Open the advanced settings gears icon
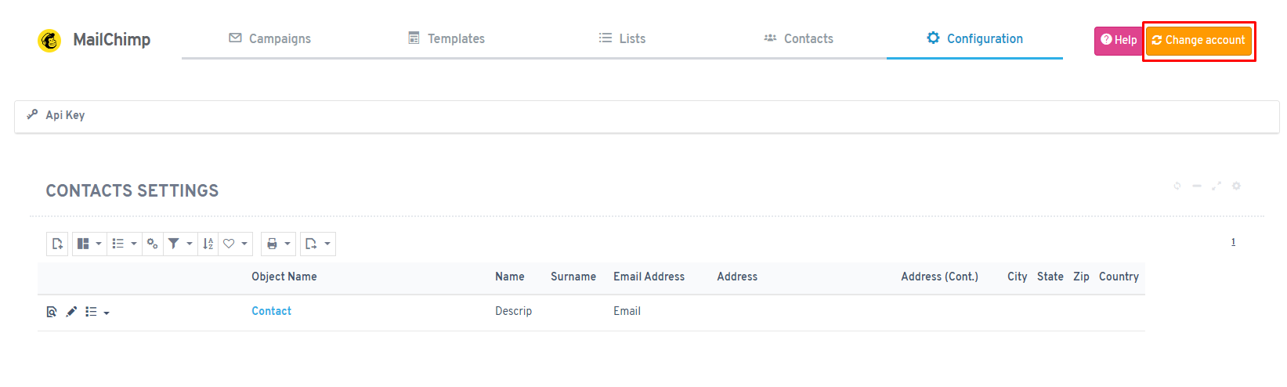The width and height of the screenshot is (1287, 387). tap(153, 244)
